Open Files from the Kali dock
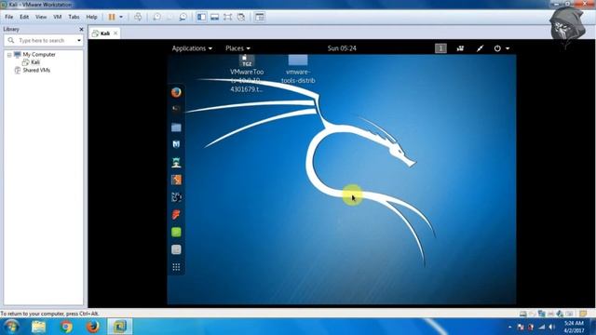The width and height of the screenshot is (596, 335). coord(176,127)
